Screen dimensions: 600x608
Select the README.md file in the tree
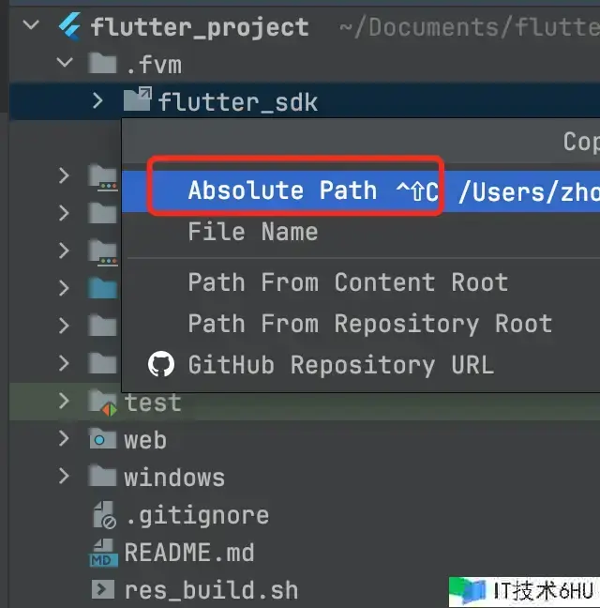[x=189, y=552]
